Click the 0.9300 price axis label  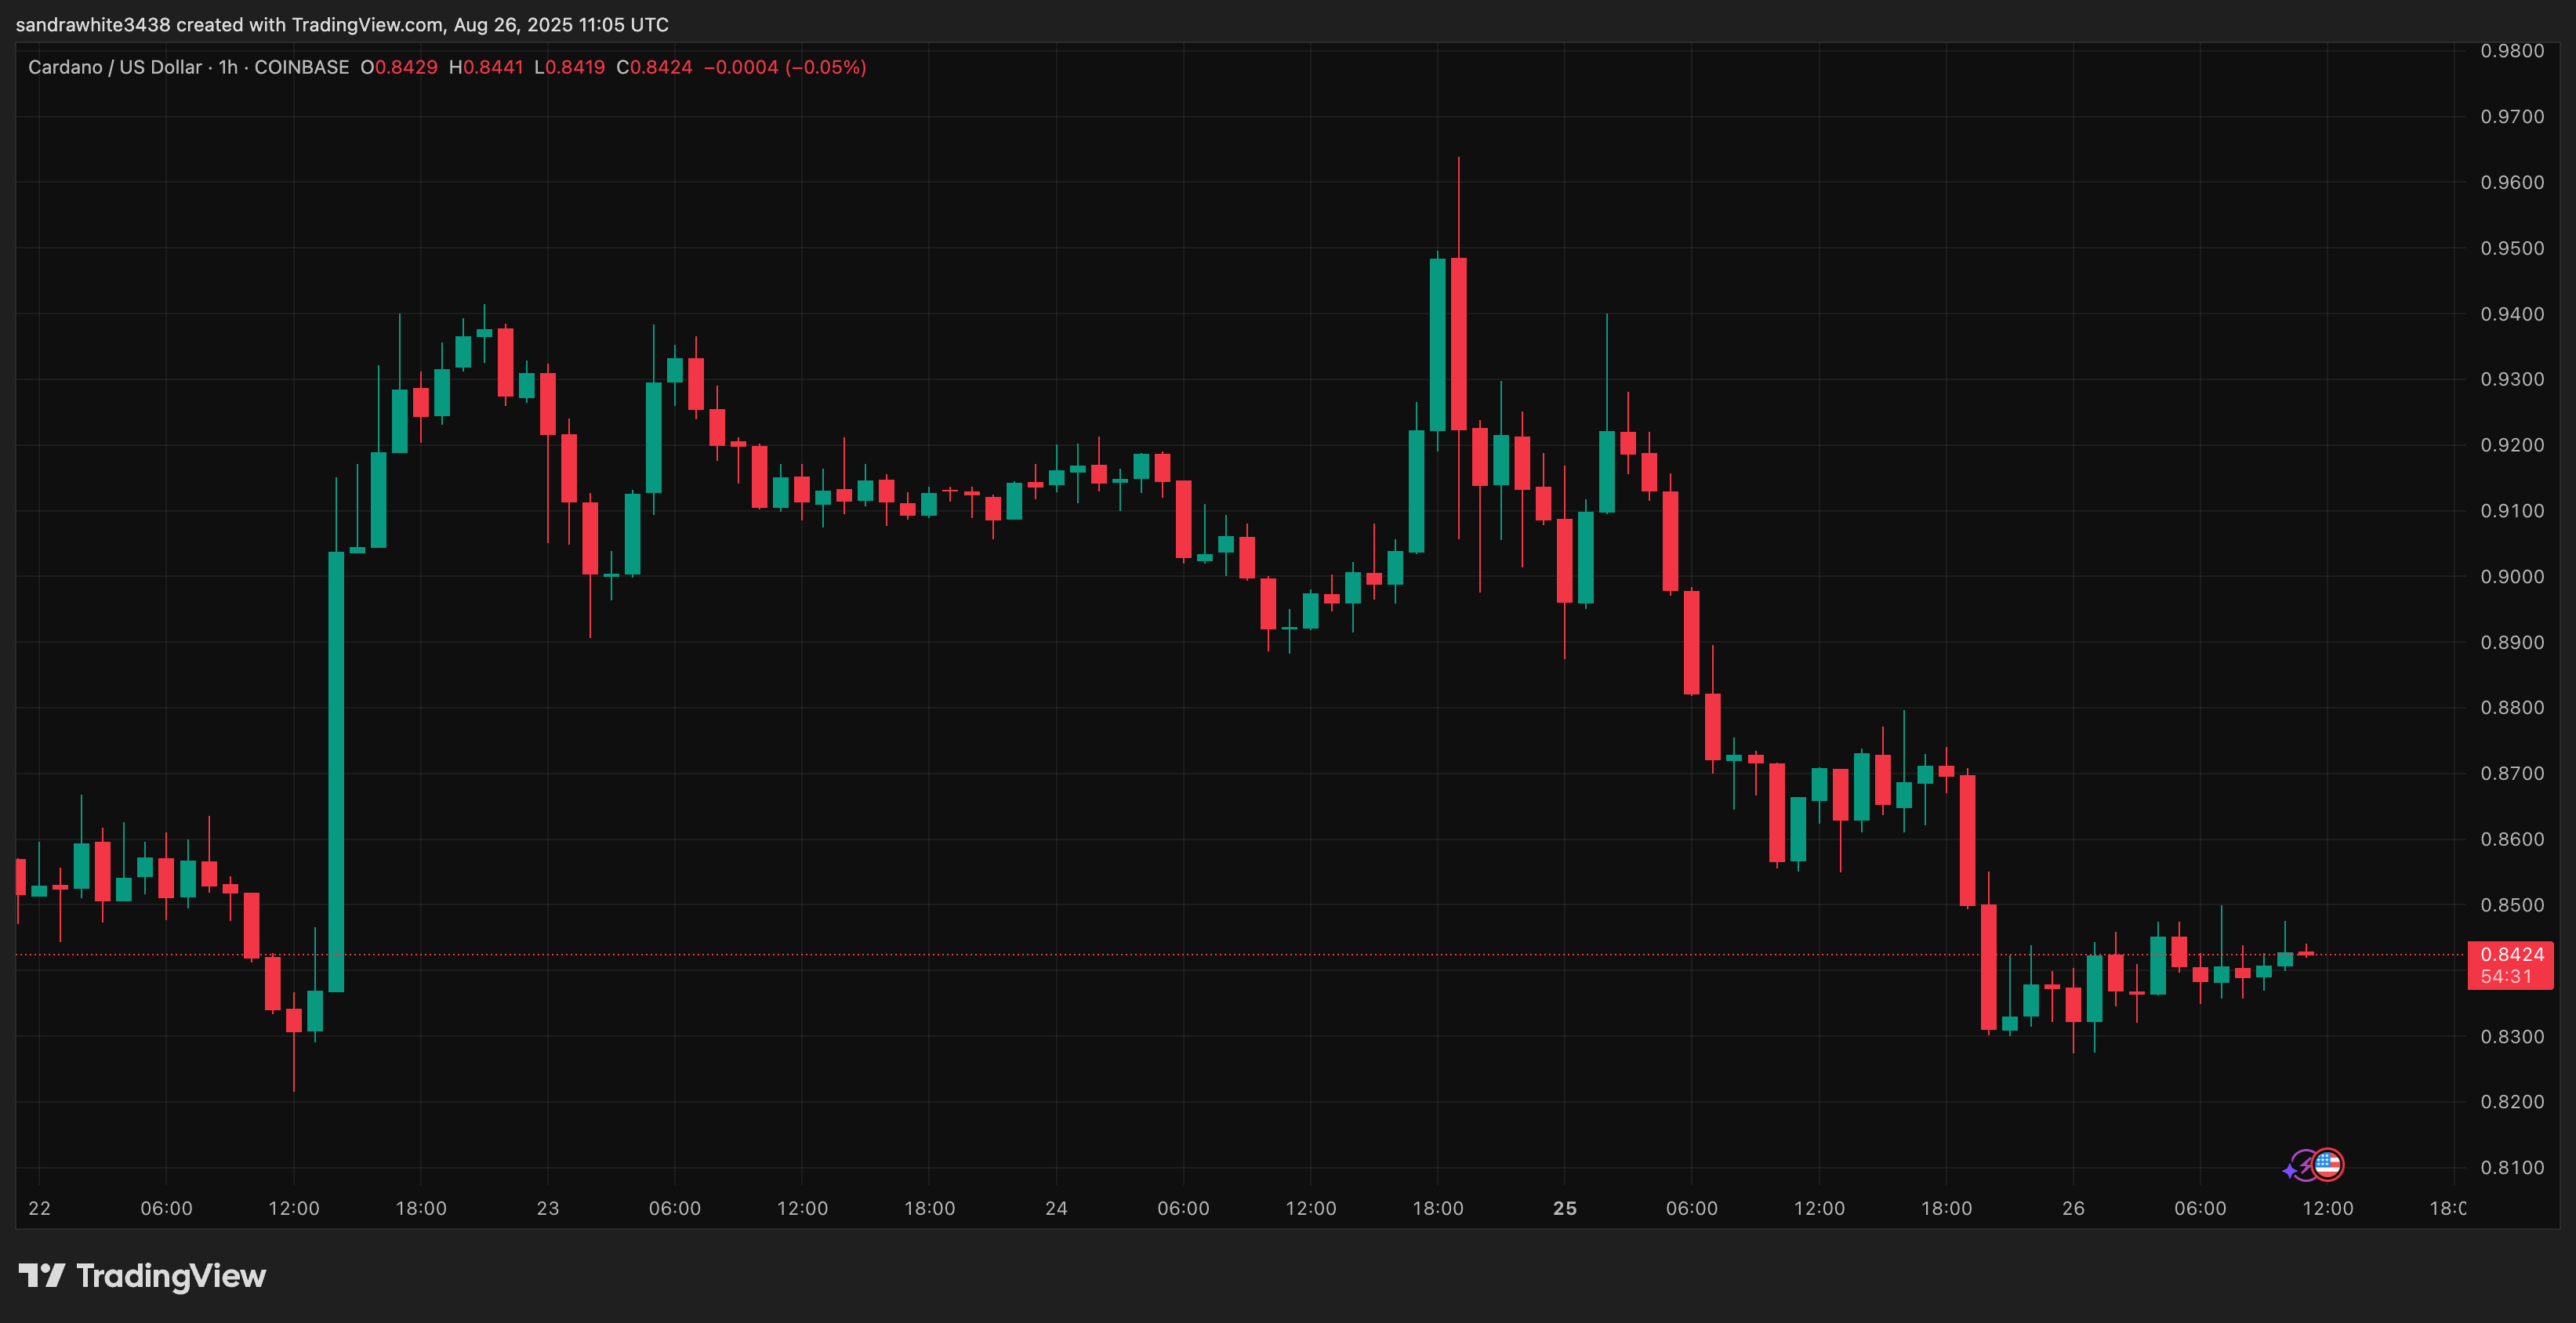pyautogui.click(x=2512, y=379)
